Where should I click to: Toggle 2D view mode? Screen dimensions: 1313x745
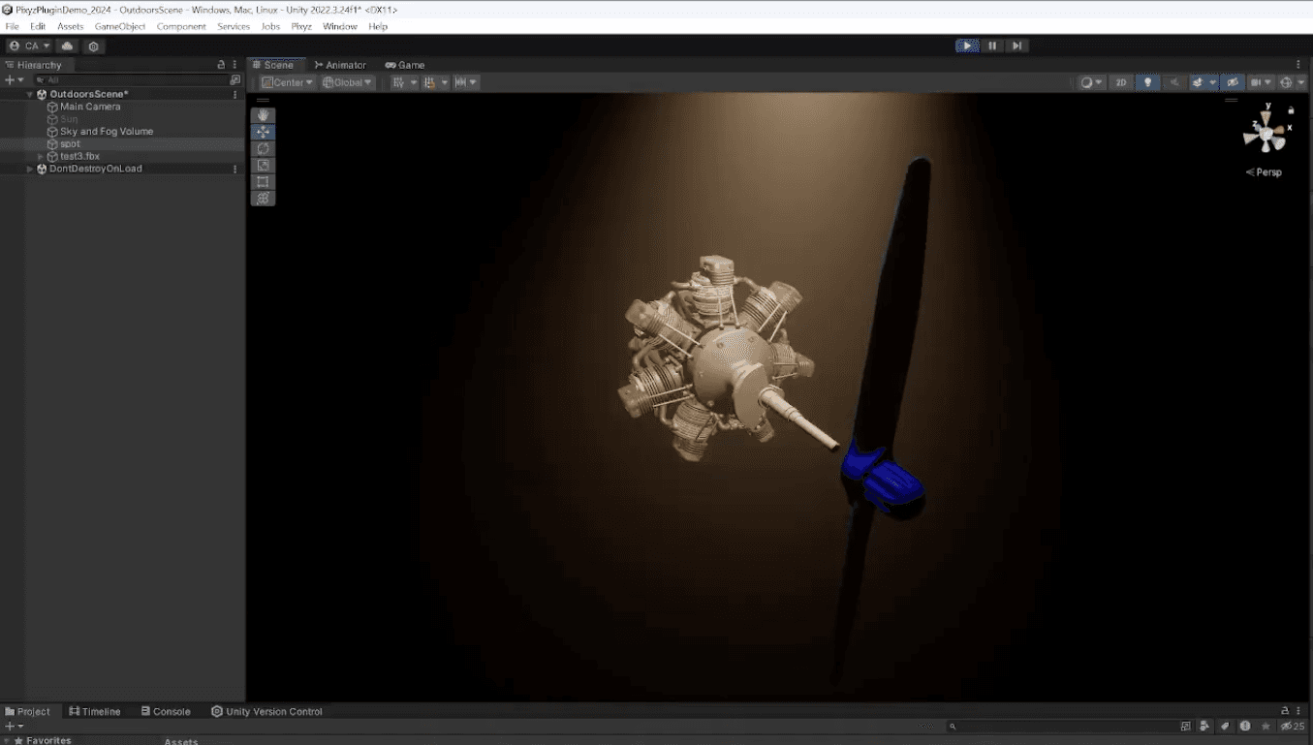point(1121,82)
